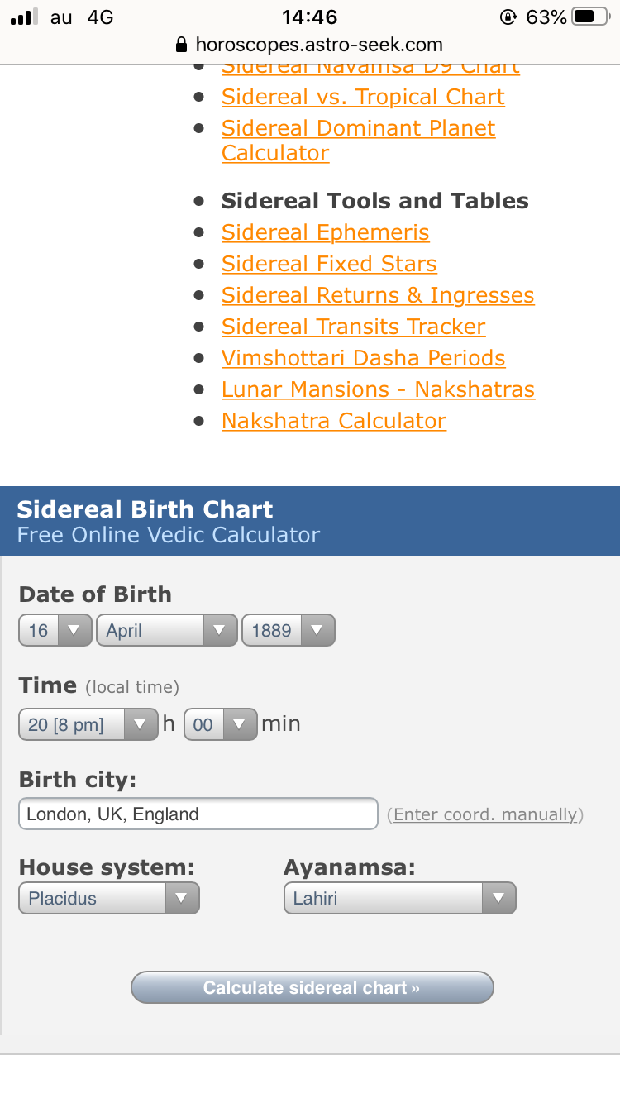
Task: Go to Vimshottari Dasha Periods
Action: 364,358
